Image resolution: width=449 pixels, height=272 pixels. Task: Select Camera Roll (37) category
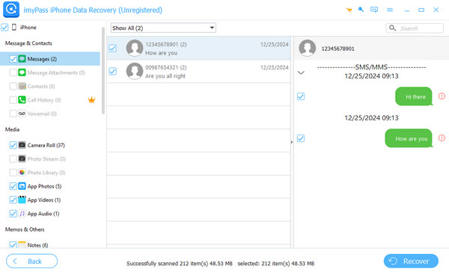tap(46, 145)
